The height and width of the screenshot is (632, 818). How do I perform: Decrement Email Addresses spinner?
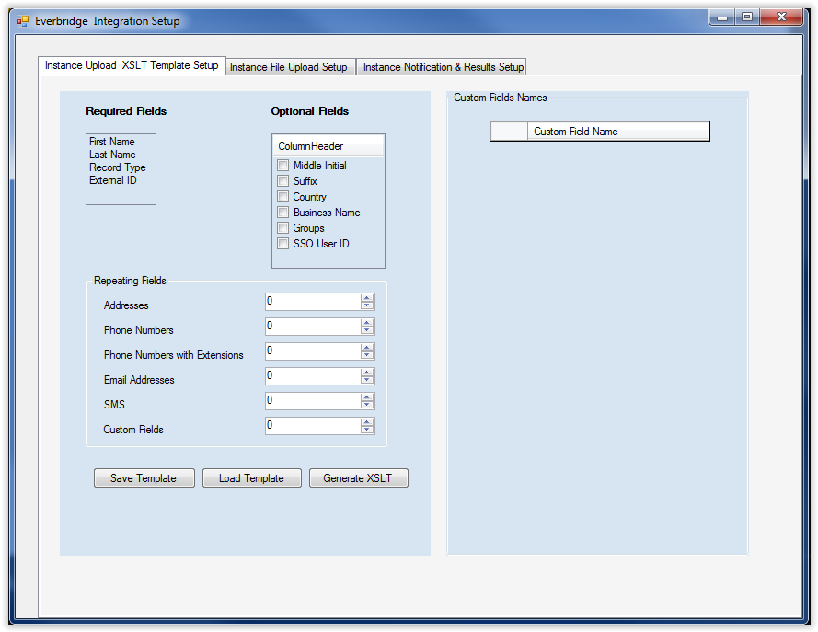point(367,380)
